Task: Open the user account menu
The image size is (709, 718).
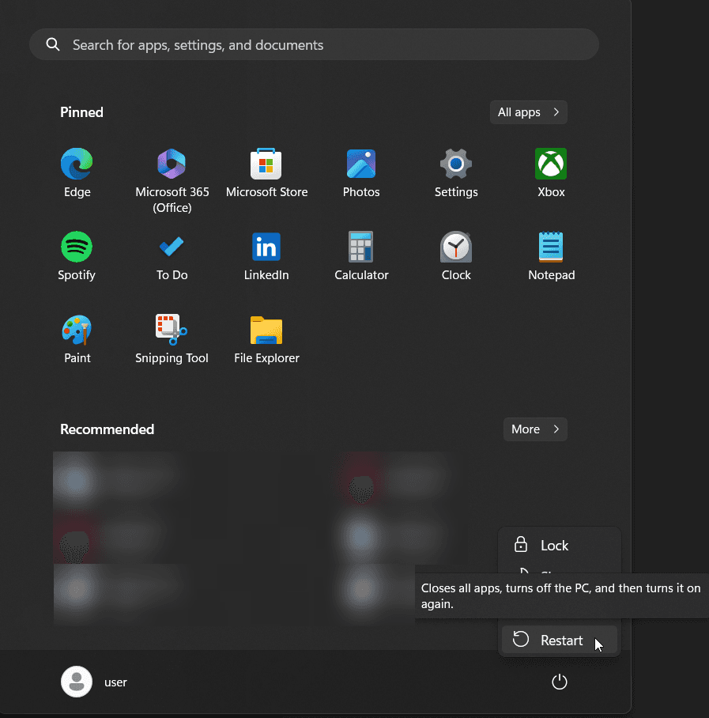Action: (94, 682)
